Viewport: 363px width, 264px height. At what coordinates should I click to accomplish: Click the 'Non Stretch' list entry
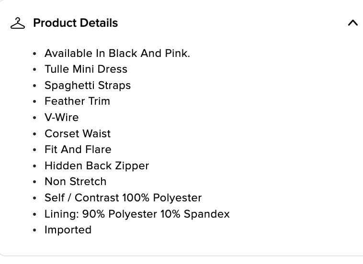click(x=75, y=182)
